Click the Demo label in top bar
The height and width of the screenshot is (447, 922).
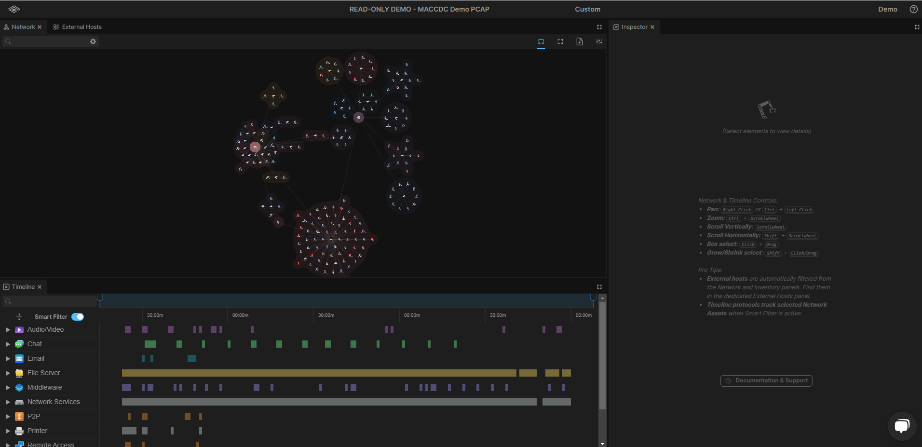pyautogui.click(x=887, y=9)
